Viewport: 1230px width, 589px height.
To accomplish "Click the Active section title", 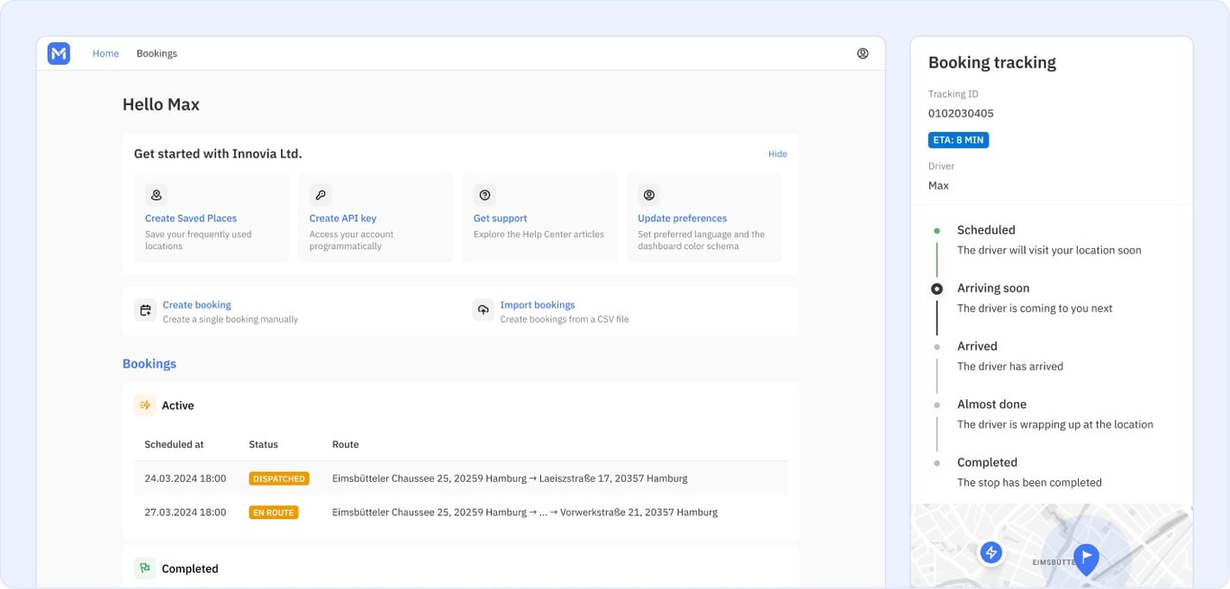I will click(x=177, y=406).
